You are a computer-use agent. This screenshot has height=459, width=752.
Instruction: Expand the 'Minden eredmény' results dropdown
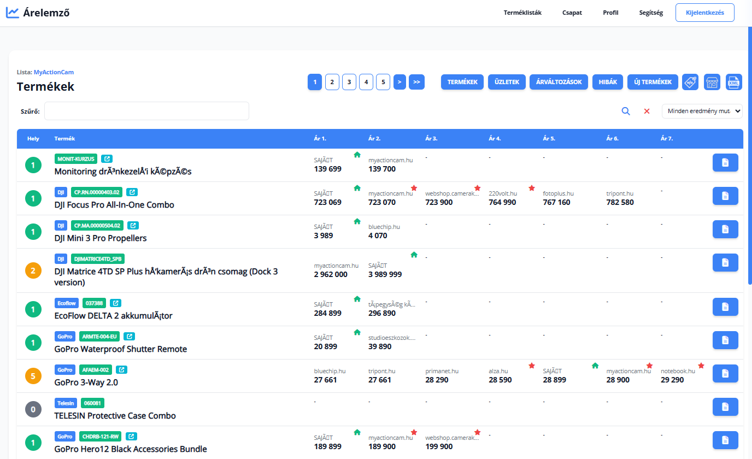pos(702,111)
